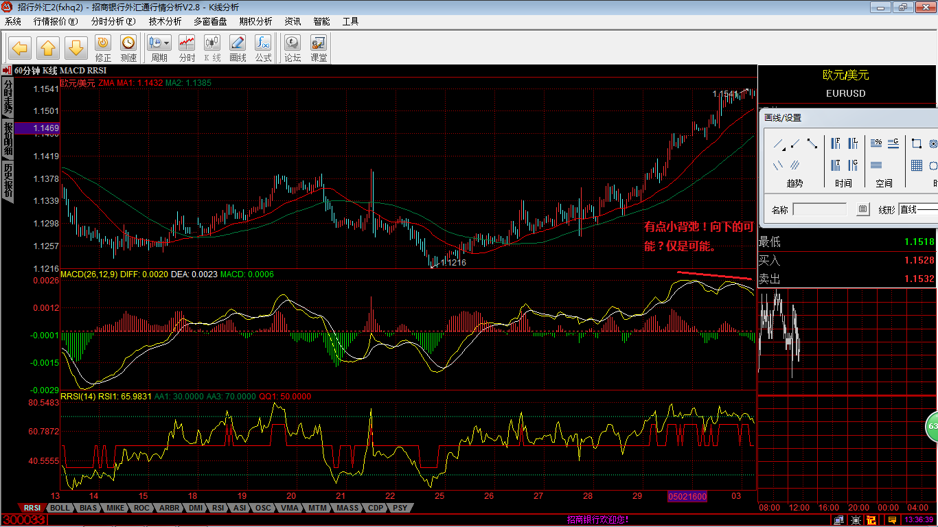Viewport: 938px width, 527px height.
Task: Open the 测速 speed test clock icon
Action: [x=128, y=49]
